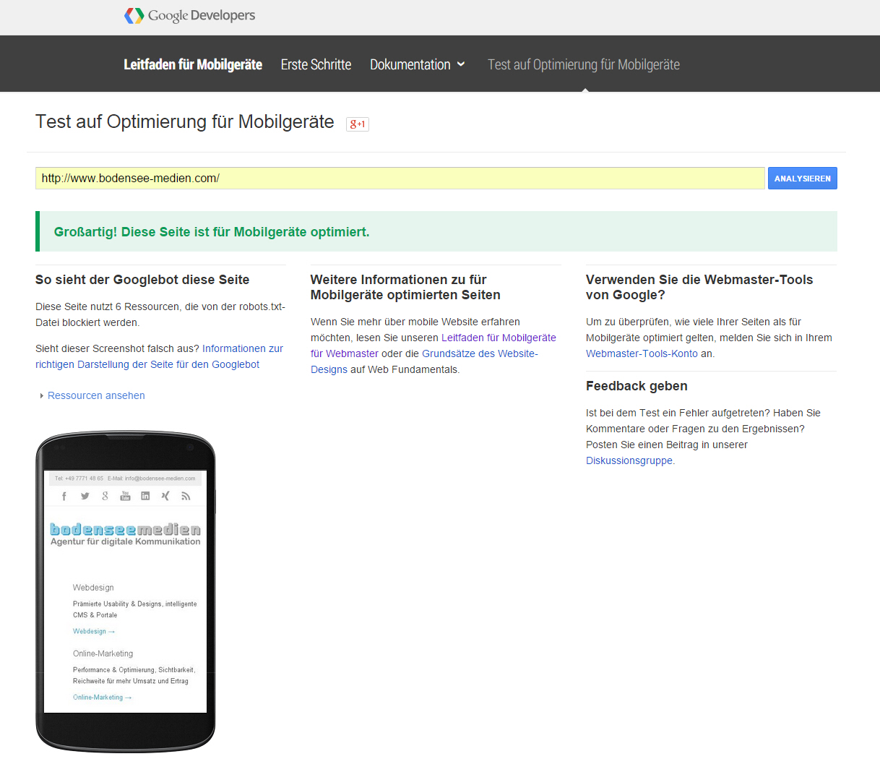The height and width of the screenshot is (759, 880).
Task: Click the Twitter bird icon in preview
Action: 85,496
